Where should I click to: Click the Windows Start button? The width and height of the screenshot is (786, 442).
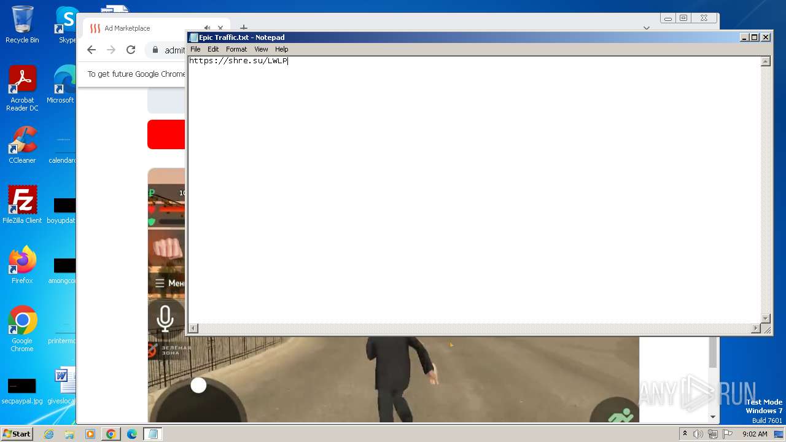click(x=17, y=433)
